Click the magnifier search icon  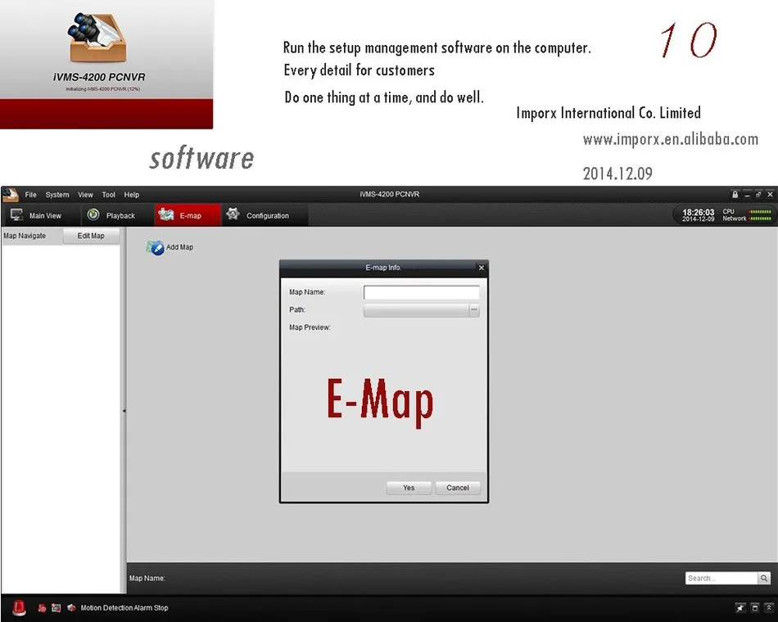tap(764, 578)
